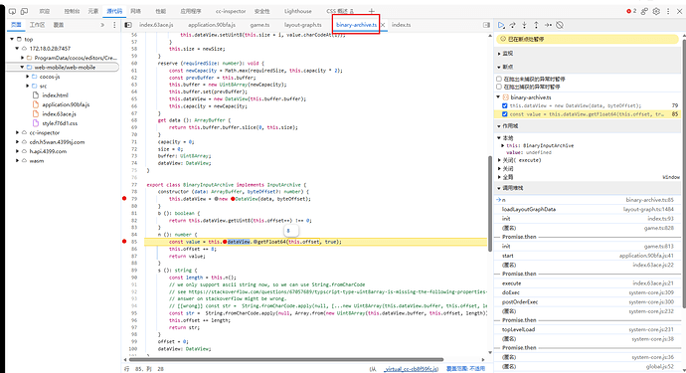The image size is (686, 373).
Task: Uncheck breakpoint at line 85 getFloat64
Action: point(505,114)
